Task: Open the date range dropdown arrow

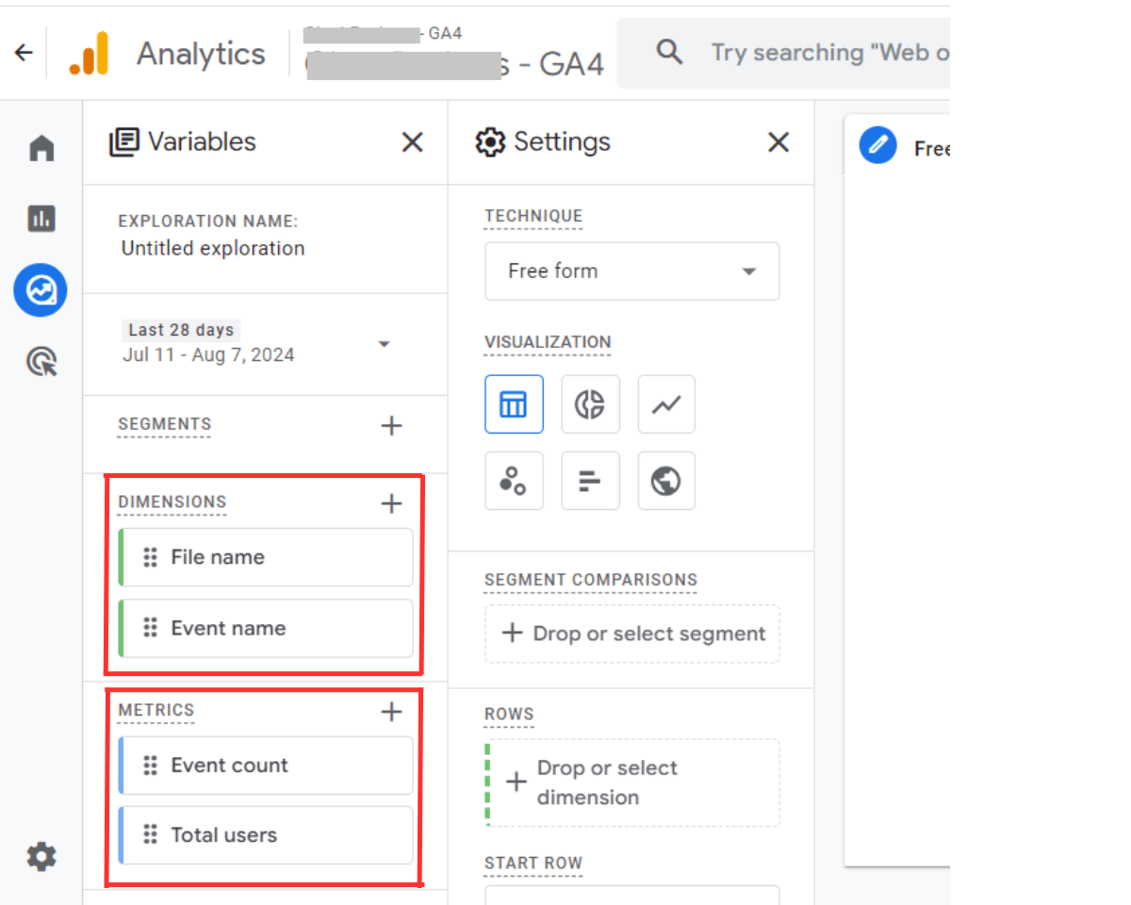Action: [384, 344]
